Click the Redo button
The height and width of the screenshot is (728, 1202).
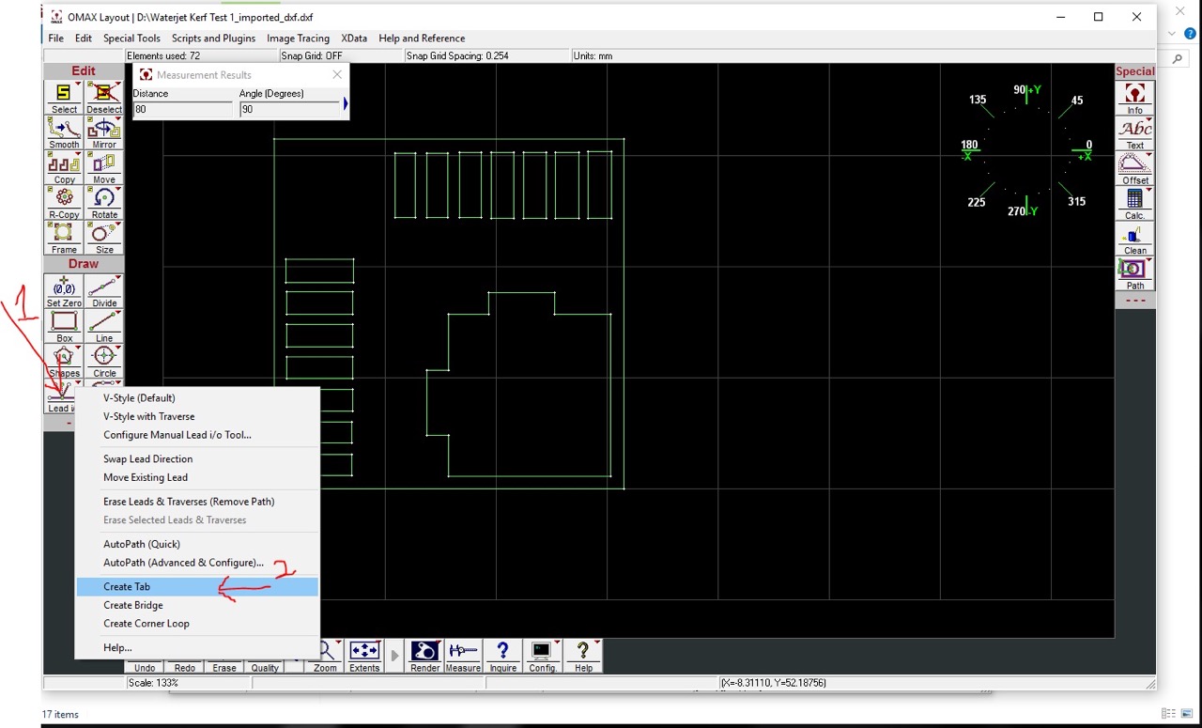click(x=185, y=667)
